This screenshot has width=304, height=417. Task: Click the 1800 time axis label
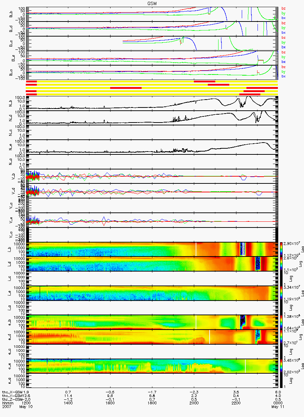[152, 403]
